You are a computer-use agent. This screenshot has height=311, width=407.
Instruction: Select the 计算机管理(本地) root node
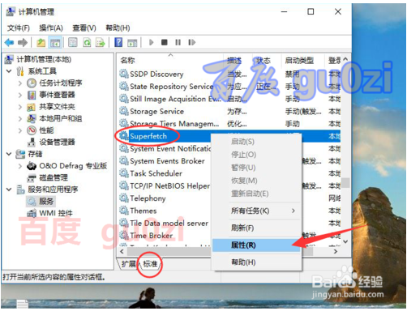pos(44,59)
